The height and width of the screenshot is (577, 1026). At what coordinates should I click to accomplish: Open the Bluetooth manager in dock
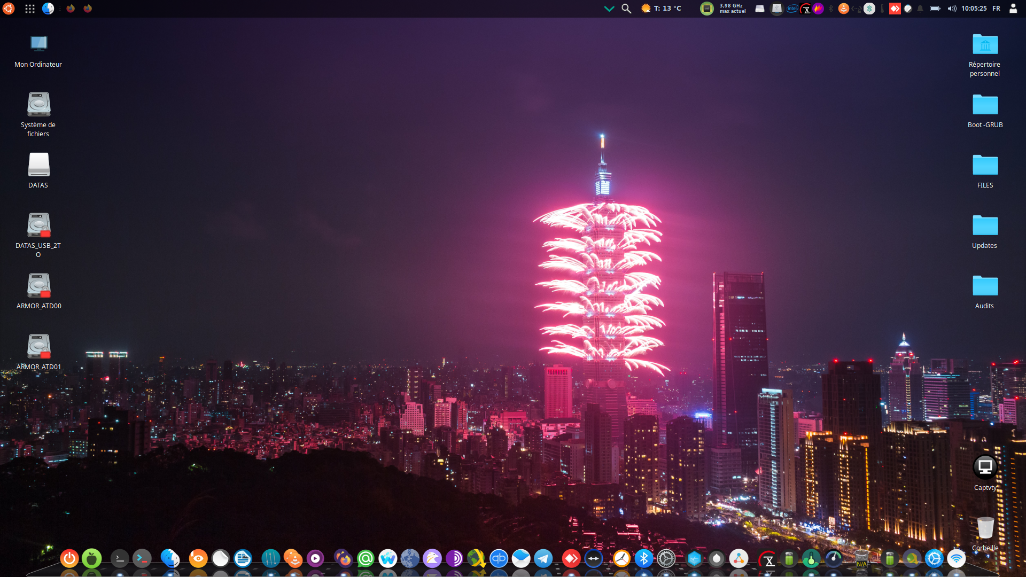pos(643,559)
